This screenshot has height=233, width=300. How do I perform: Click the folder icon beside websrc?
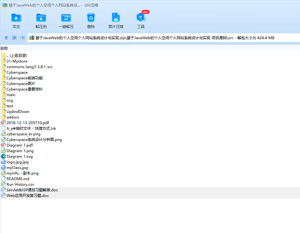(x=3, y=117)
